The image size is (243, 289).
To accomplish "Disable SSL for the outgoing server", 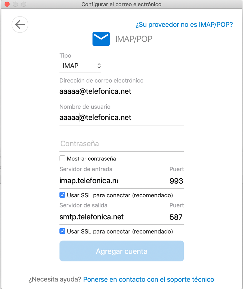I will (x=62, y=231).
